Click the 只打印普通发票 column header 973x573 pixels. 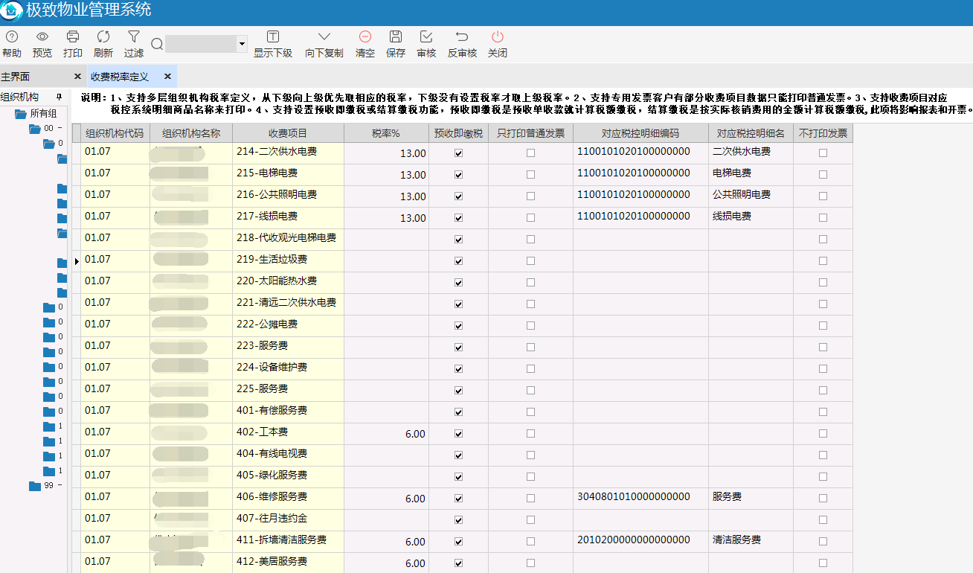click(530, 133)
